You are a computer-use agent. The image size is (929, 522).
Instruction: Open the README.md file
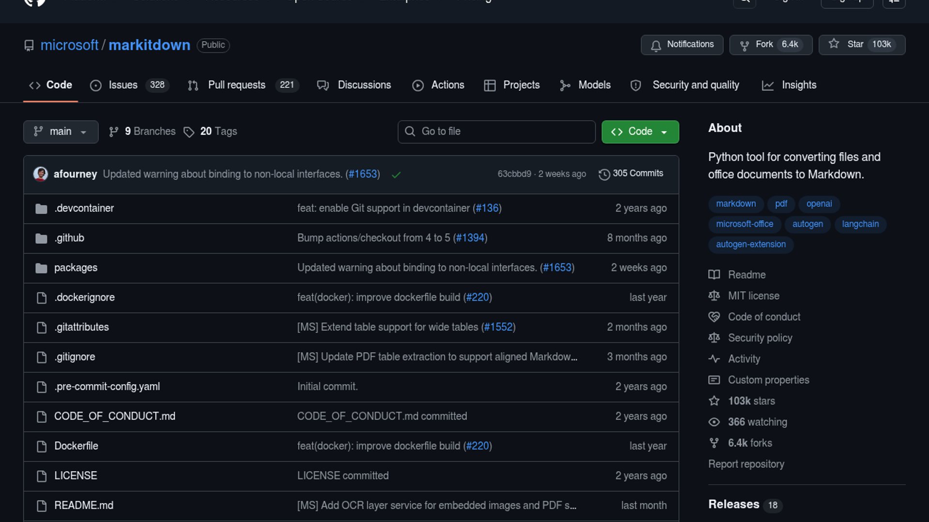coord(84,506)
